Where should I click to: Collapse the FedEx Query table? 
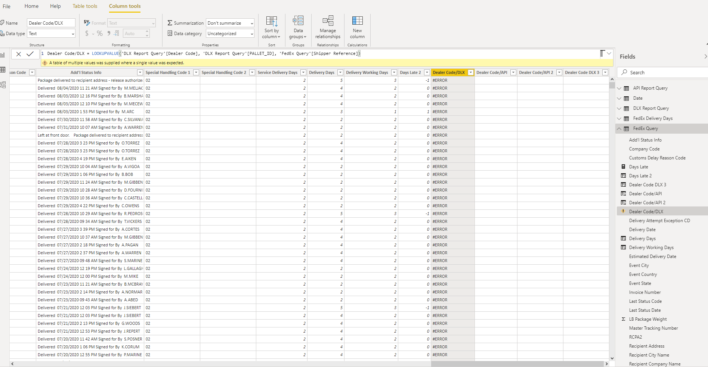pyautogui.click(x=619, y=128)
